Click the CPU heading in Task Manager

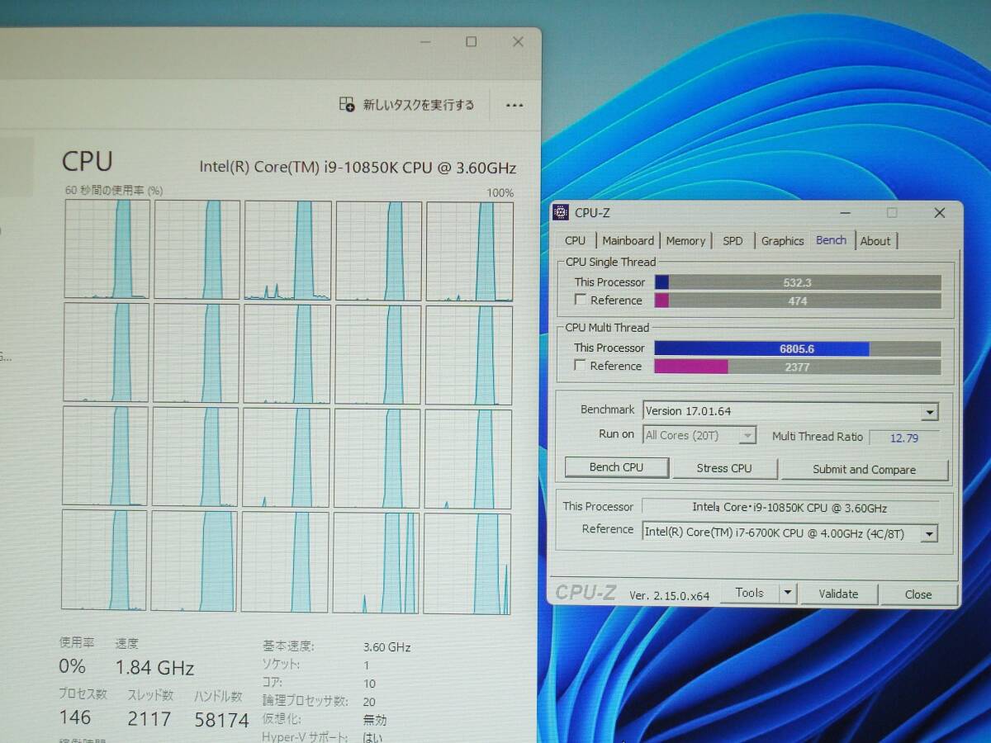click(x=88, y=161)
